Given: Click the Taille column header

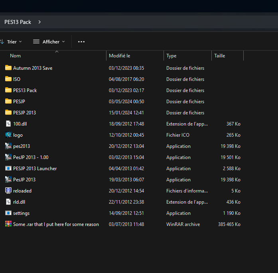Looking at the screenshot, I should [x=220, y=56].
